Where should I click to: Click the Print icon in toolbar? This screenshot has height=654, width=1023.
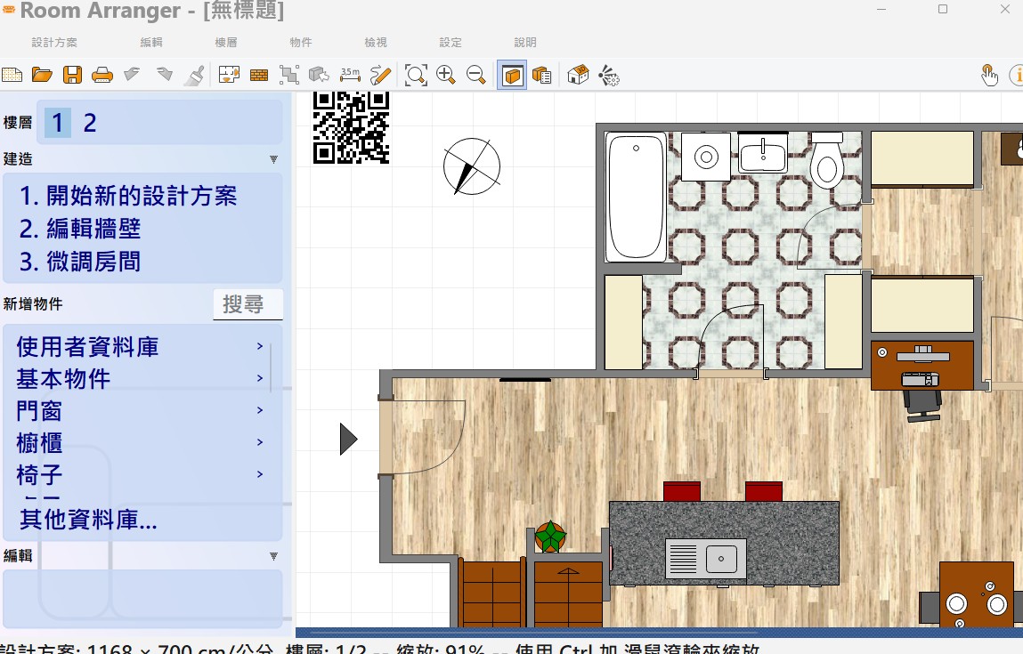coord(102,76)
